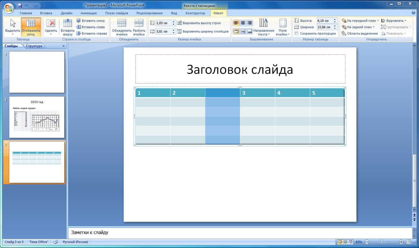
Task: Insert a column right with Вставить справа
Action: pos(92,33)
